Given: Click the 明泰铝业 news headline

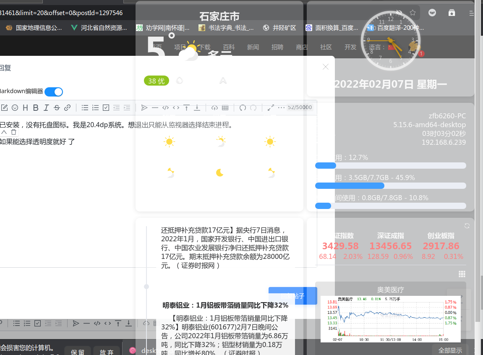Looking at the screenshot, I should (225, 305).
